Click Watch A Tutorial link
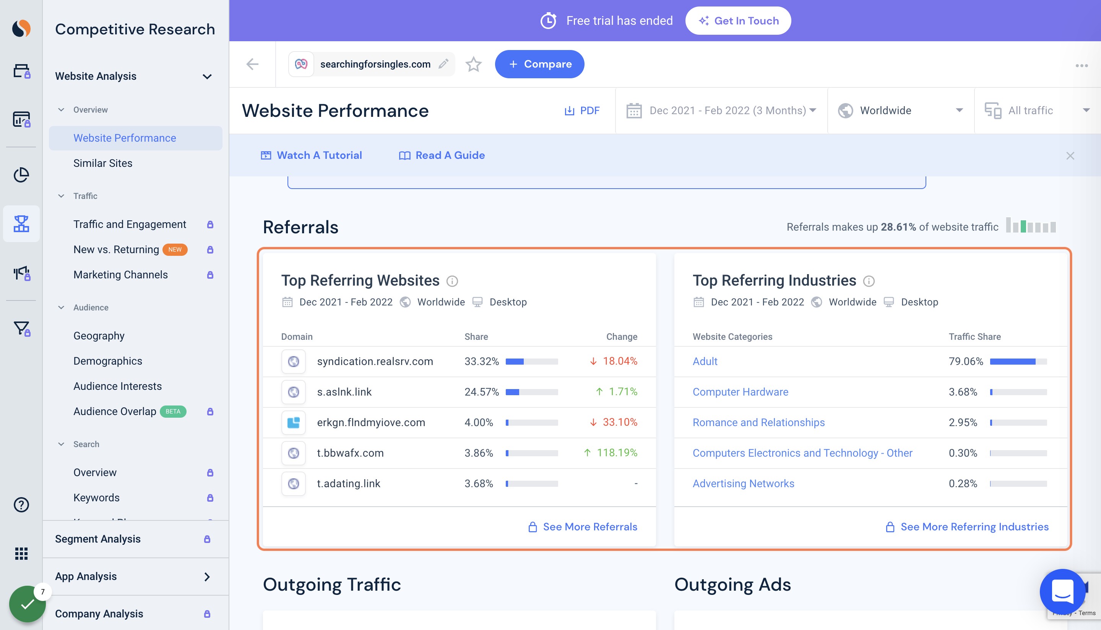 click(x=311, y=155)
